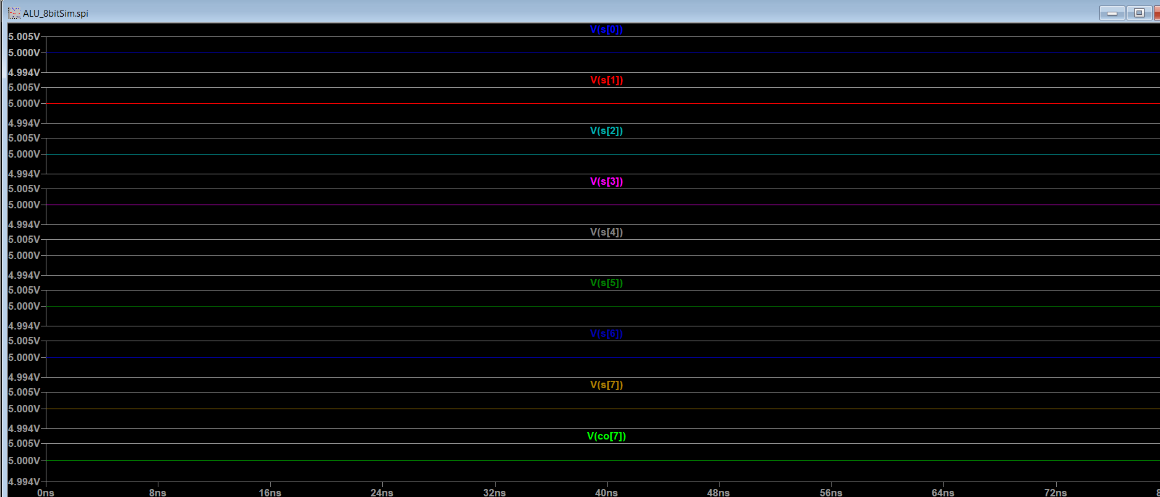Select the gray V(s[4]) trace label
The height and width of the screenshot is (497, 1160).
pyautogui.click(x=606, y=232)
